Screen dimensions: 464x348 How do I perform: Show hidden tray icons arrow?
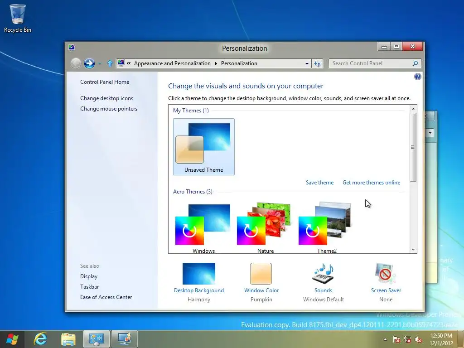click(x=385, y=339)
